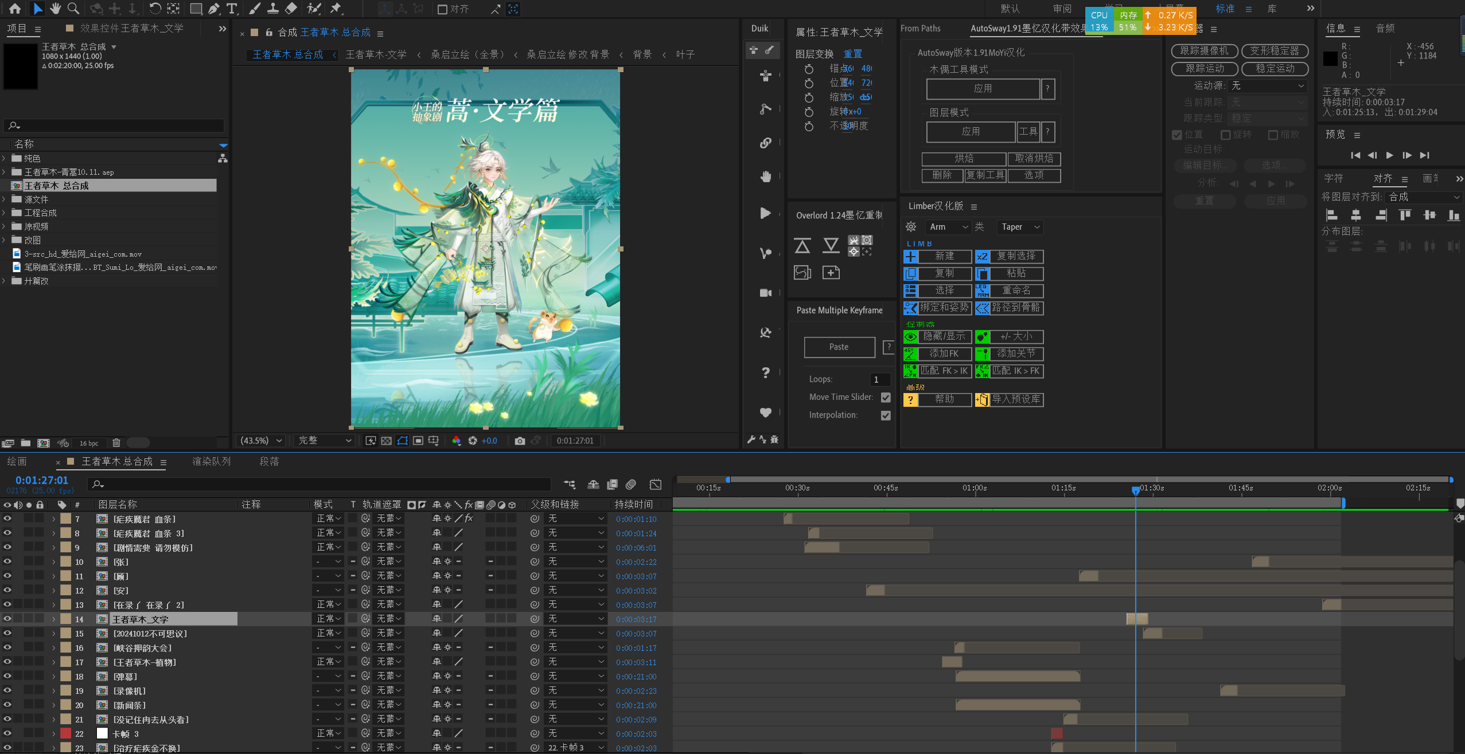
Task: Click the Align top edges icon
Action: [x=1405, y=215]
